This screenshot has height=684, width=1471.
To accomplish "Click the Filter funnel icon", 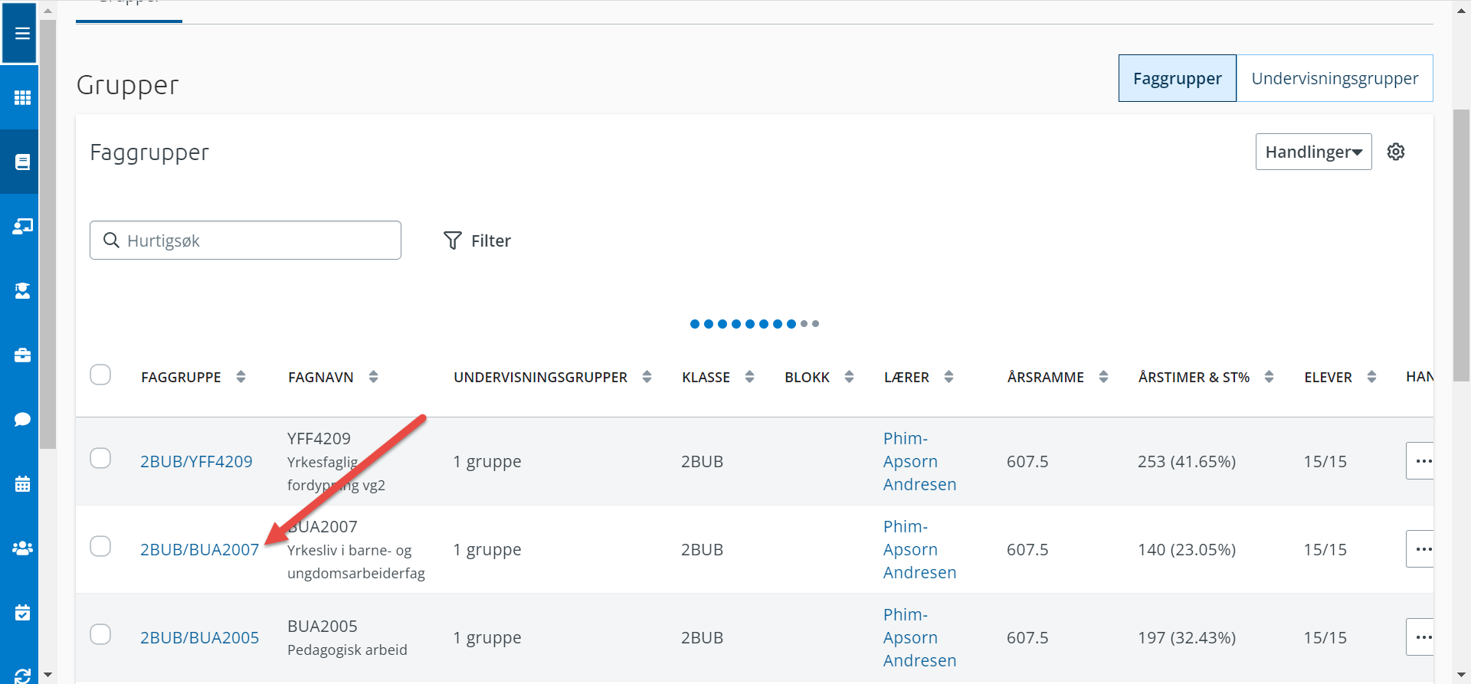I will click(453, 241).
